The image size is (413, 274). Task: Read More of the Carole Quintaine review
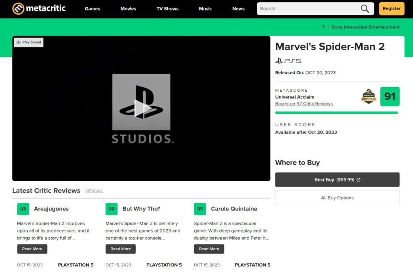[x=209, y=249]
